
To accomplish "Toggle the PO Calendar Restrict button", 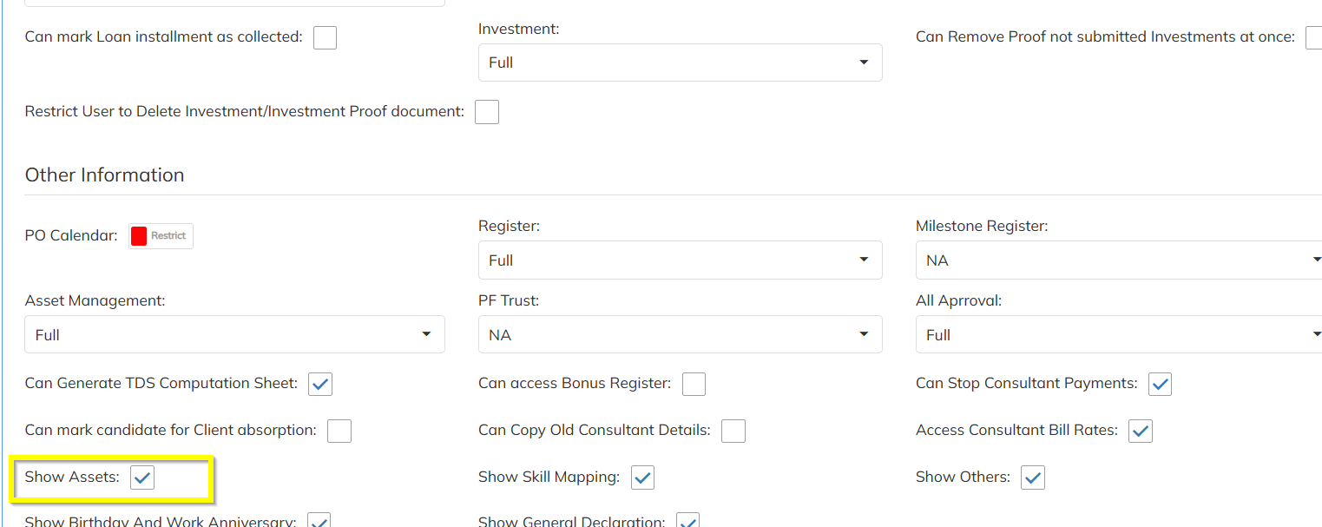I will (161, 236).
